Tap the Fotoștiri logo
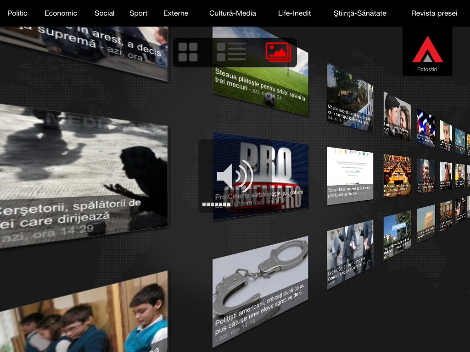The height and width of the screenshot is (352, 470). pos(427,51)
